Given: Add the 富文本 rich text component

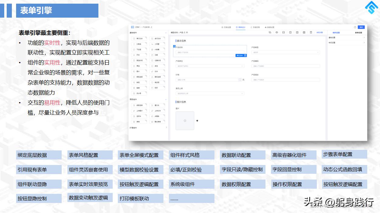Looking at the screenshot, I should 157,105.
